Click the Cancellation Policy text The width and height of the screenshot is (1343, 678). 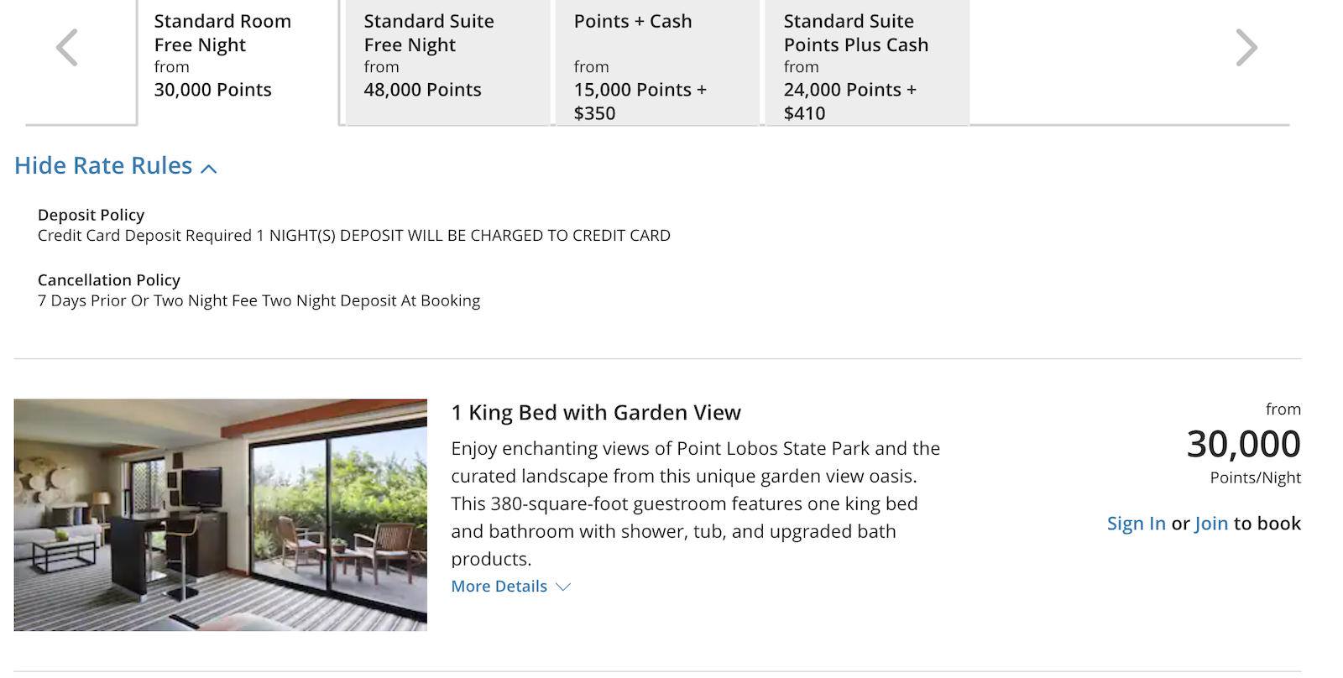[108, 279]
